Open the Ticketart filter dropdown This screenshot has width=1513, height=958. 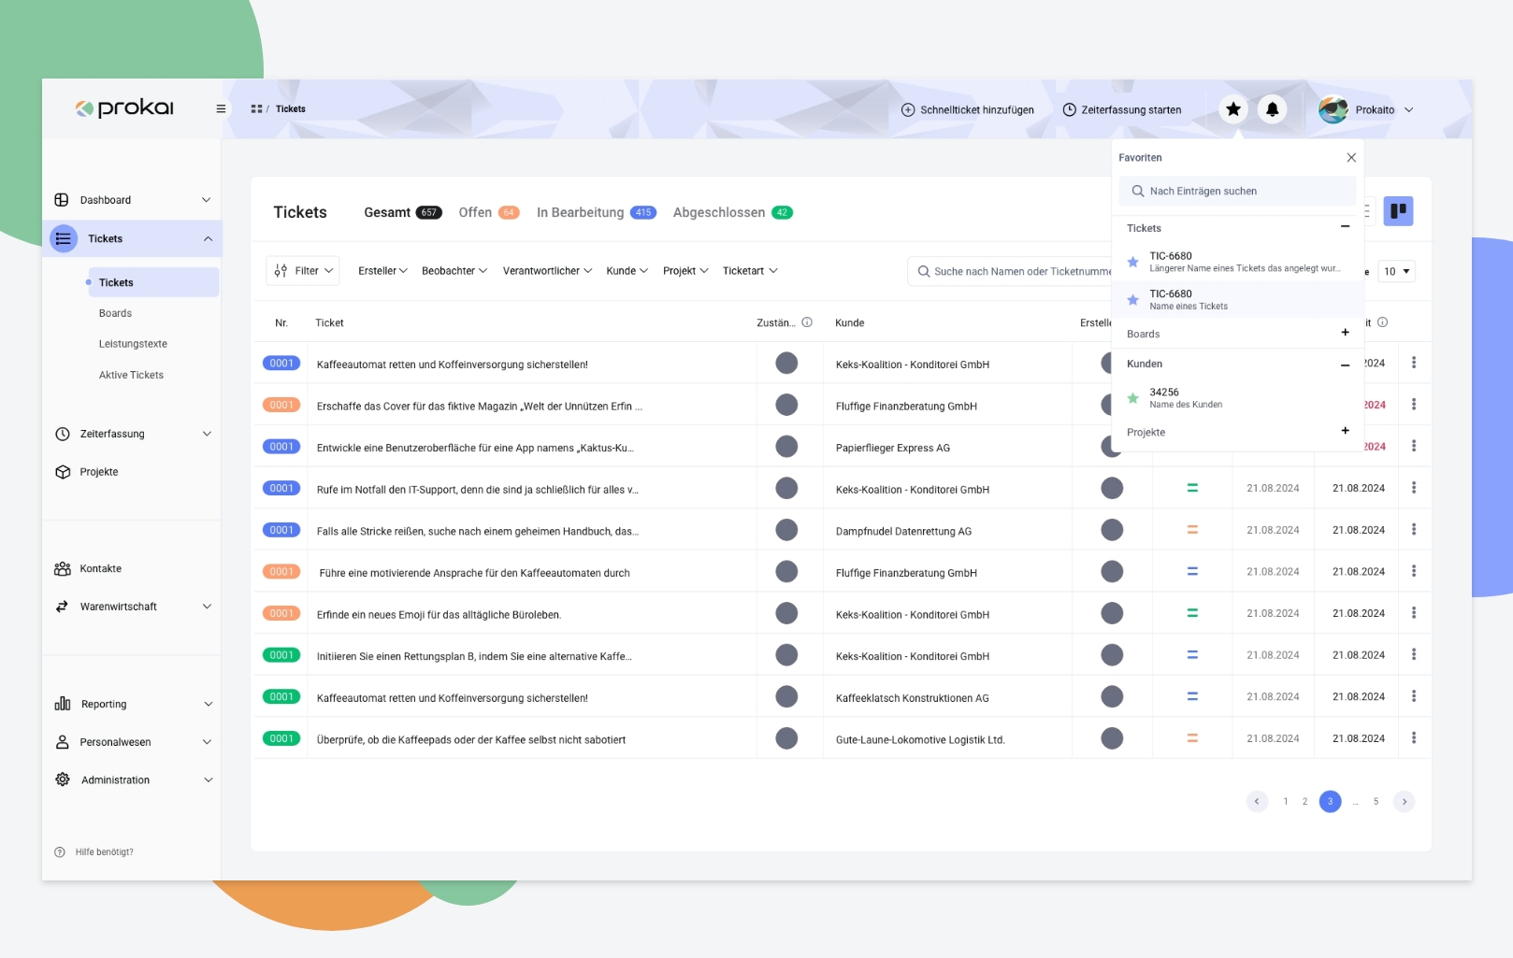pos(750,271)
